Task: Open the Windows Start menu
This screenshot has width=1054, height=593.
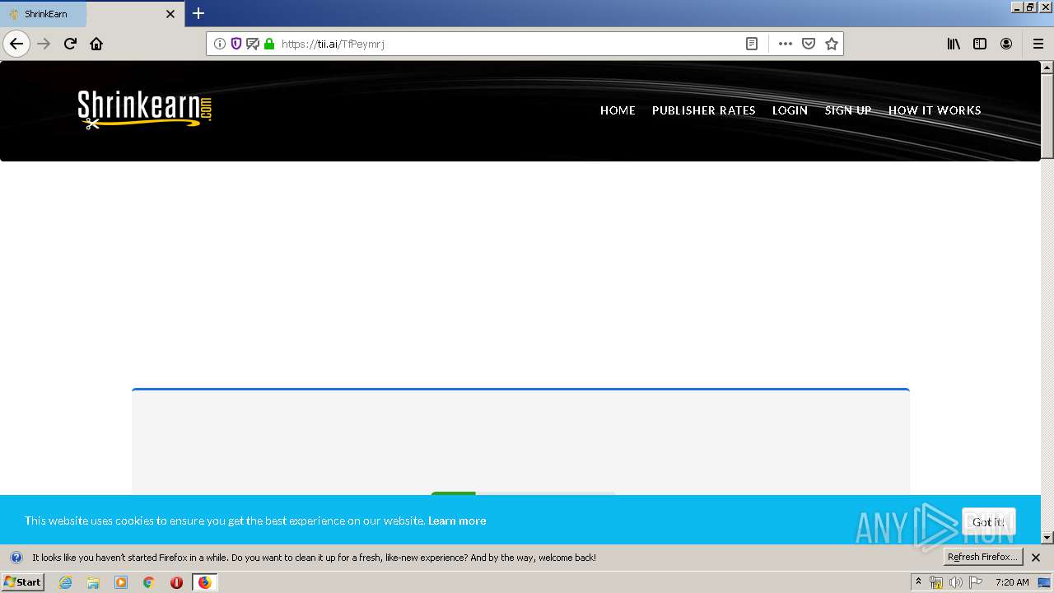Action: pos(23,581)
